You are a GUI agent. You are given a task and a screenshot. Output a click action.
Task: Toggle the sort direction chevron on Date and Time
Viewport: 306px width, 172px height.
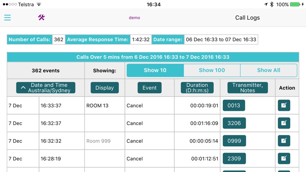tap(23, 88)
